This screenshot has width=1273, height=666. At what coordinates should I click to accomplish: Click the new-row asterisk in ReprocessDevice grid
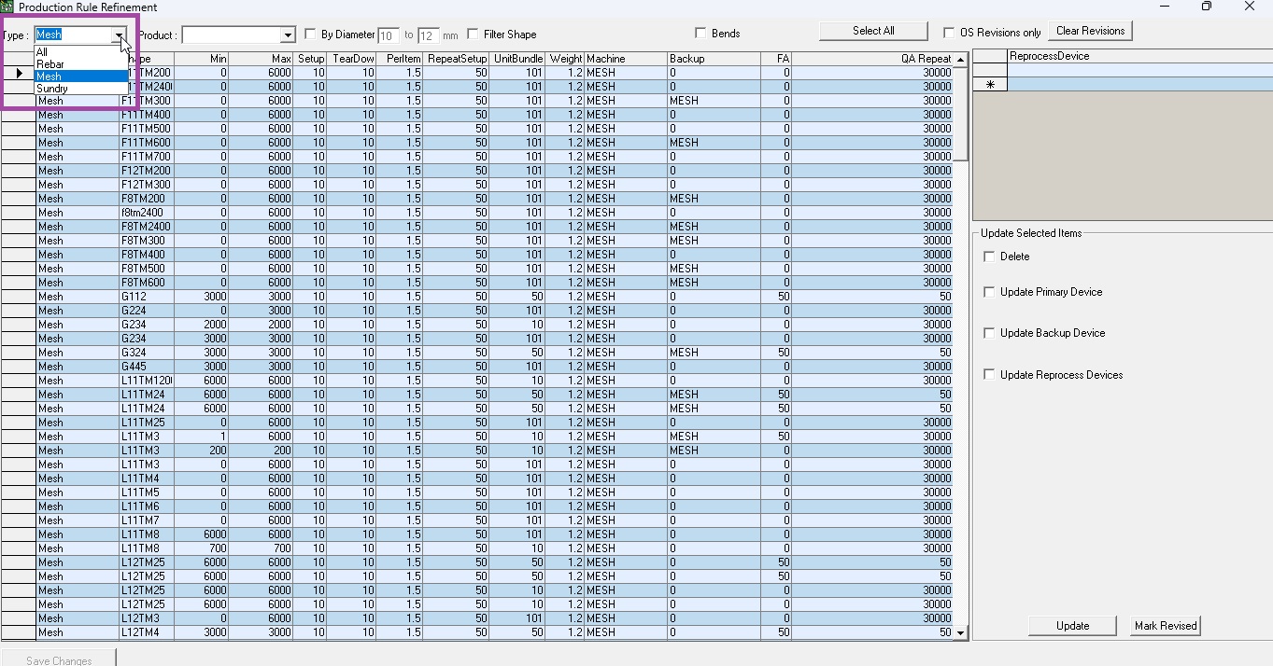990,85
